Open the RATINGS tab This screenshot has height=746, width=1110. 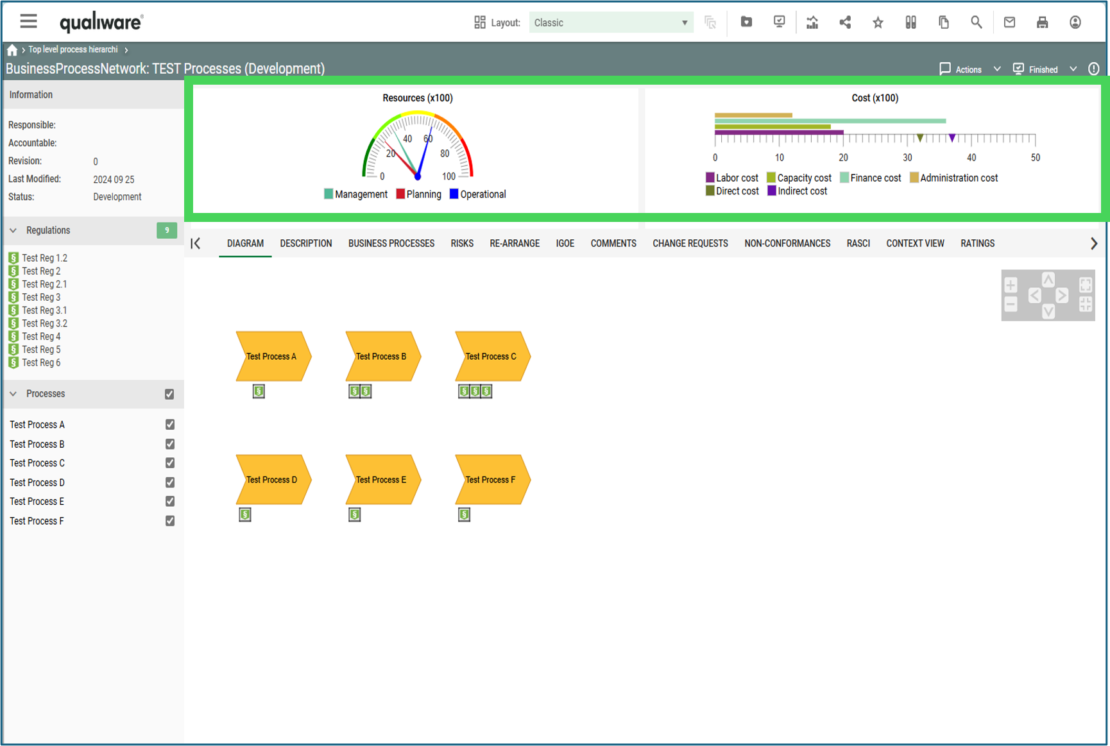pos(977,243)
